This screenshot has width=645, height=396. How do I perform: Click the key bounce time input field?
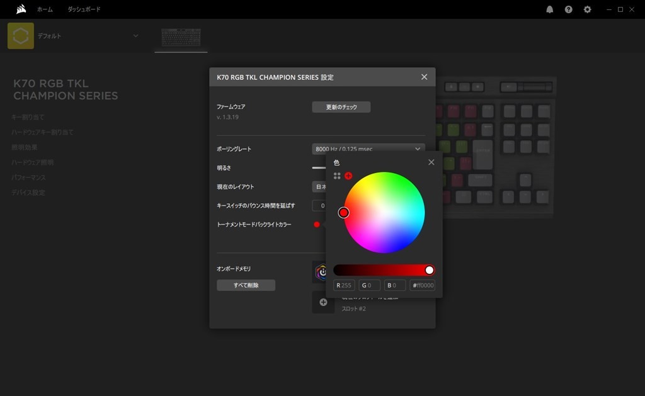pos(319,206)
